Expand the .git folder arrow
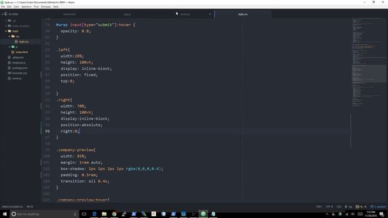 [x=6, y=21]
